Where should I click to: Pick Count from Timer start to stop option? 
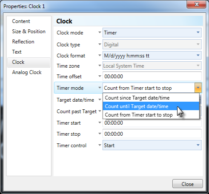151,115
